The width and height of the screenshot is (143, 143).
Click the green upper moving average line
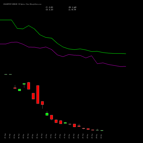point(63,47)
